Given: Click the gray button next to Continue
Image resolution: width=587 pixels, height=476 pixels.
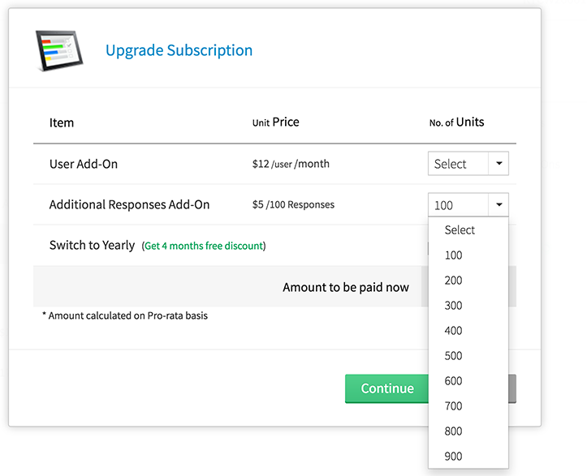Looking at the screenshot, I should (511, 388).
